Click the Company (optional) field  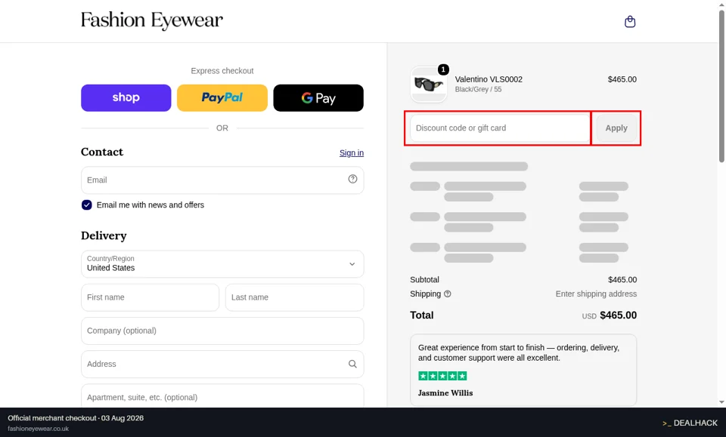tap(222, 331)
